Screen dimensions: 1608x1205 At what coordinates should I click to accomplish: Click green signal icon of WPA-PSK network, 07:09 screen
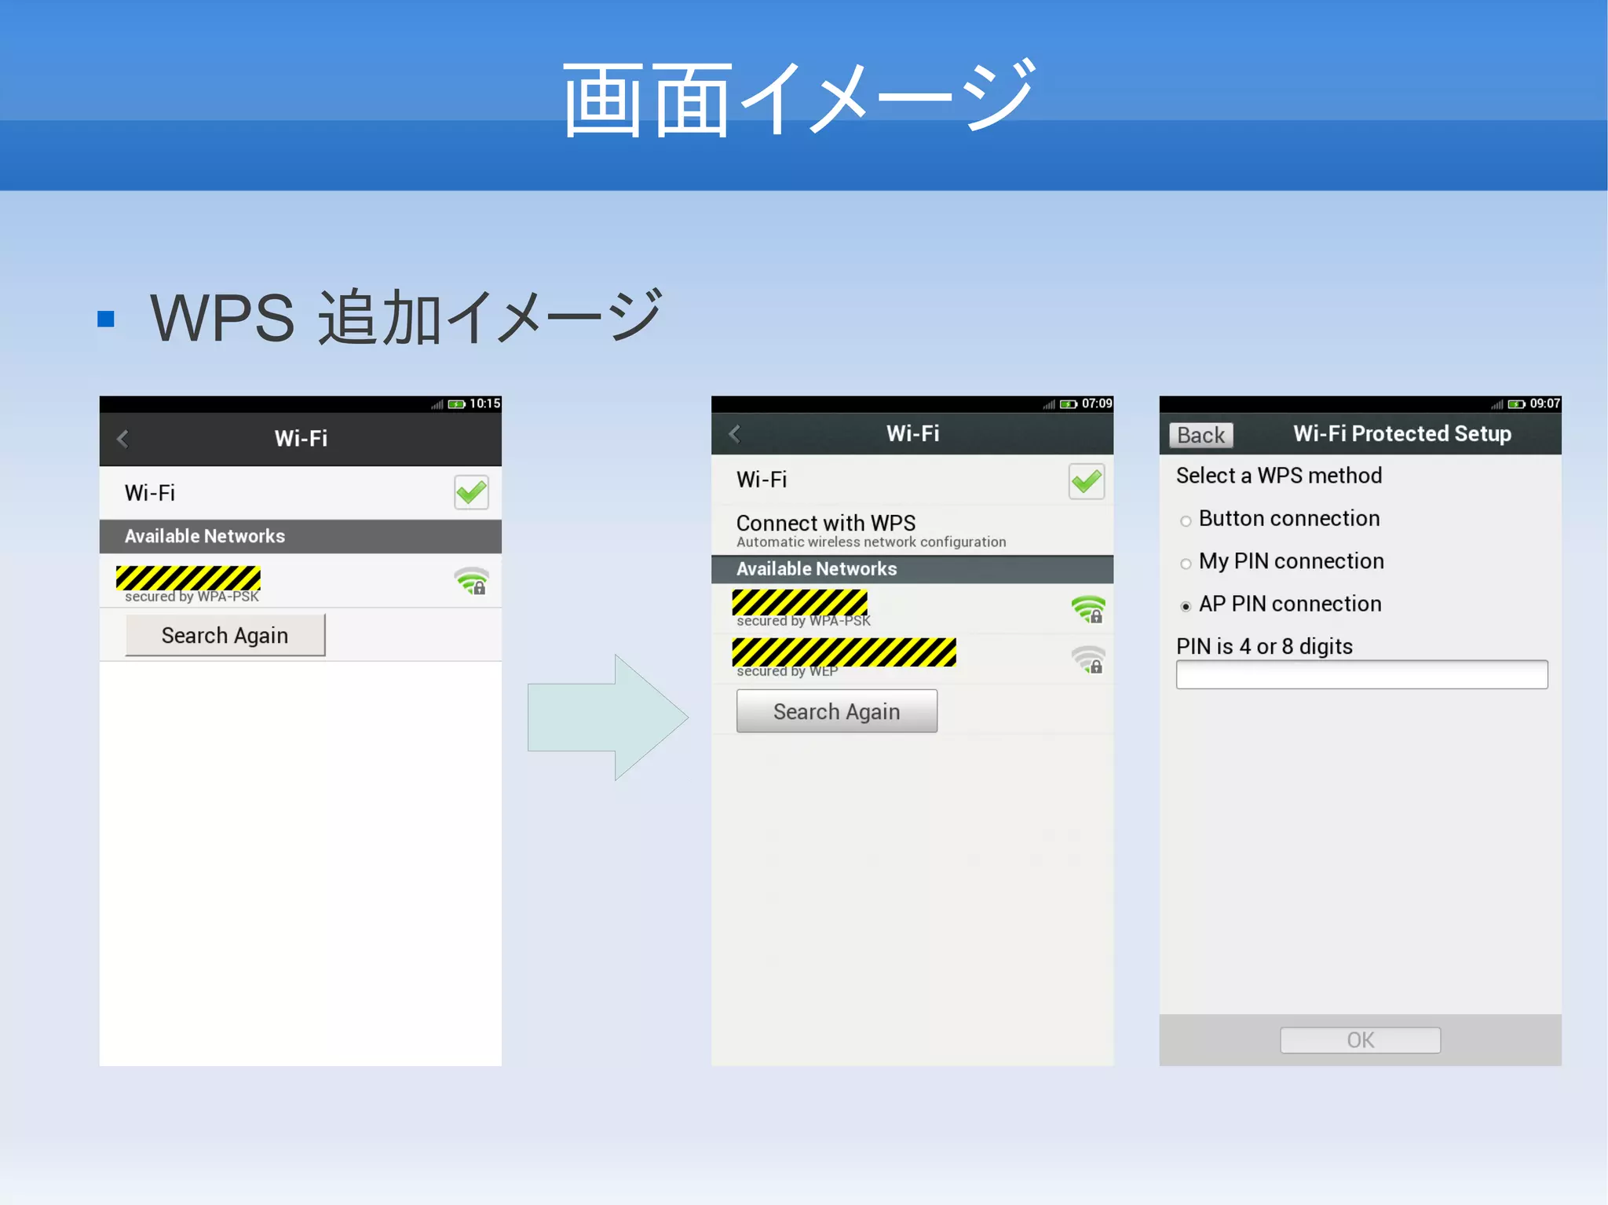1088,609
